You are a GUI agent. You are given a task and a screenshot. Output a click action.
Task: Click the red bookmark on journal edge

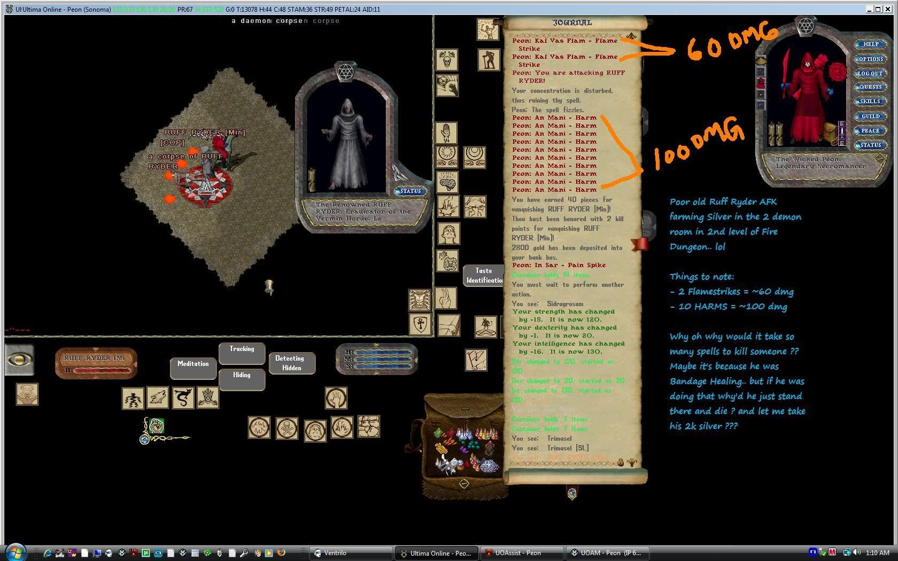tap(640, 245)
